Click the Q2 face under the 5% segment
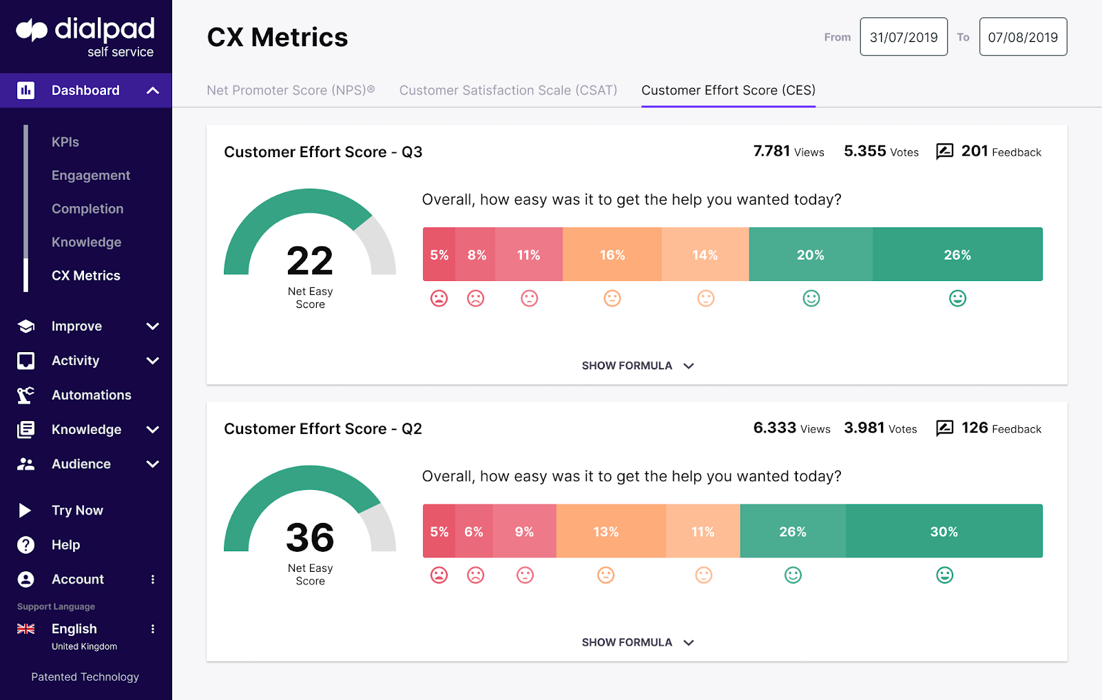Screen dimensions: 1102x700 pos(439,575)
